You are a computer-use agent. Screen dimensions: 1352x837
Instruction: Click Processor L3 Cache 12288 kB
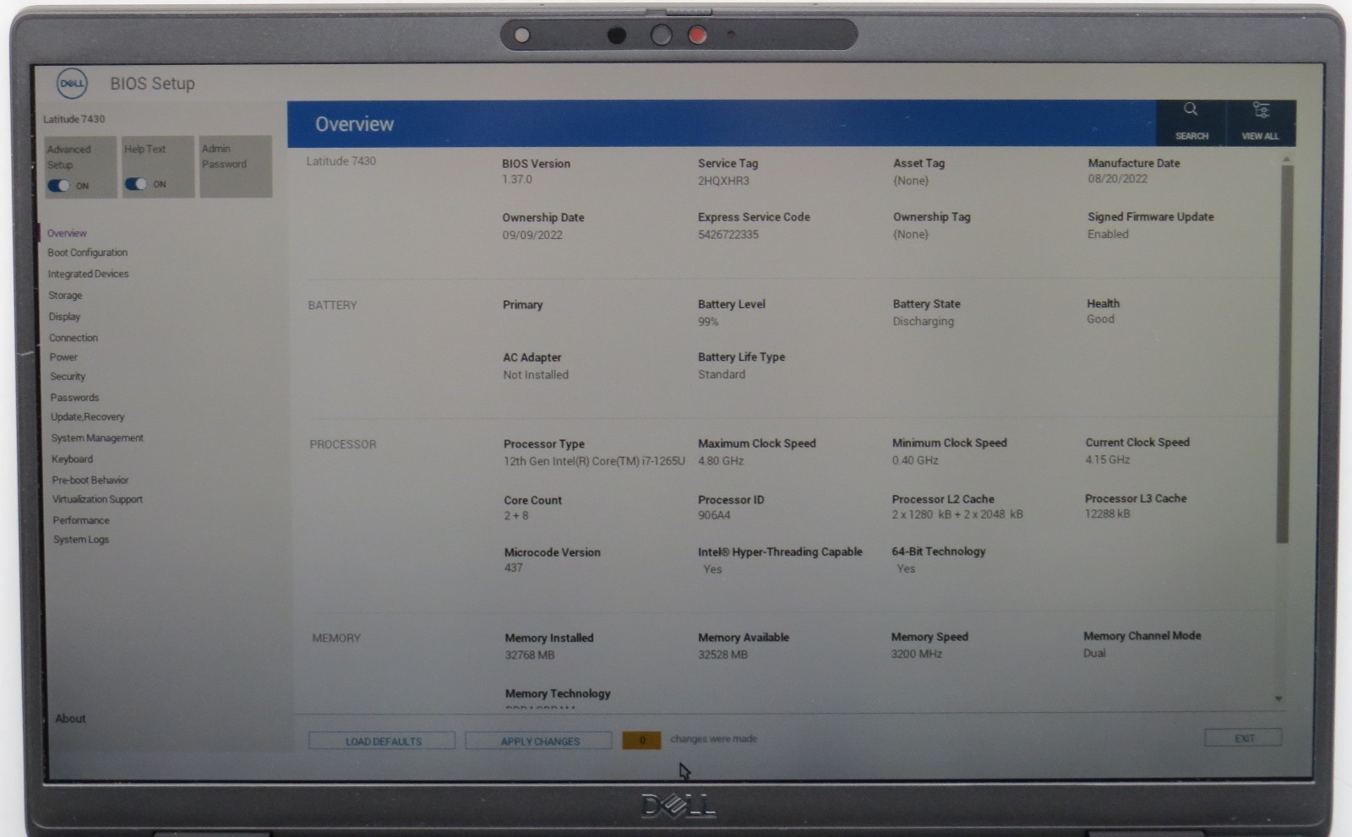click(x=1108, y=514)
